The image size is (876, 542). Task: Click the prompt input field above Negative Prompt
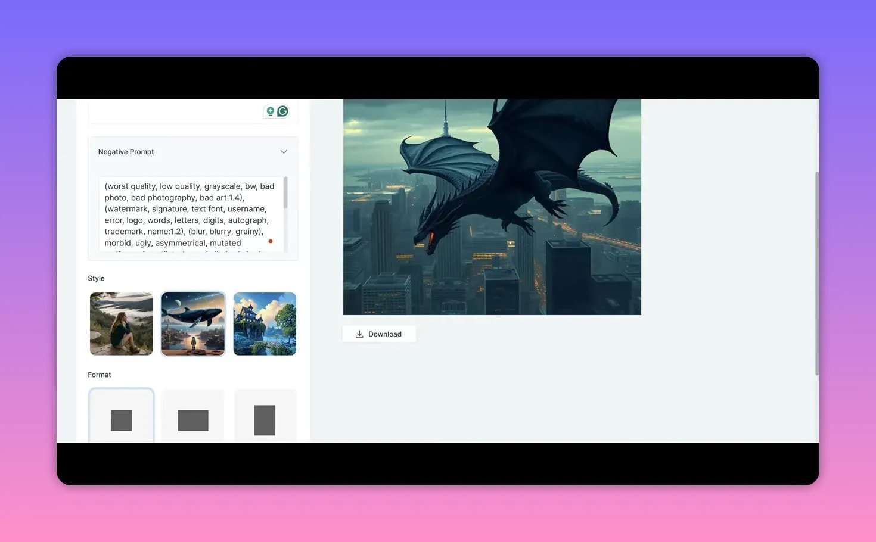(173, 112)
